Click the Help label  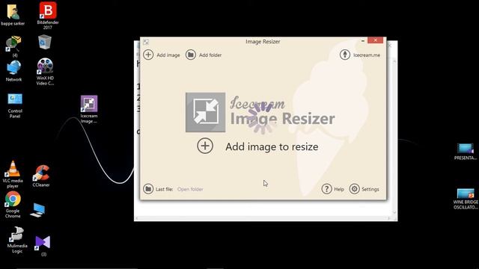coord(339,189)
